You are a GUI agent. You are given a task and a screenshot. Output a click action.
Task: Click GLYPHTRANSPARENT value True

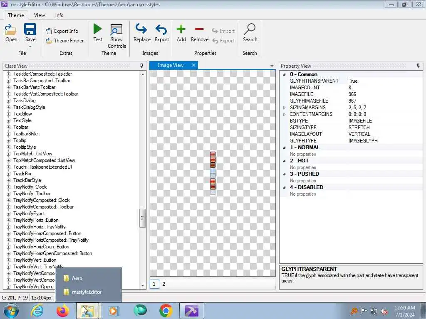tap(353, 81)
